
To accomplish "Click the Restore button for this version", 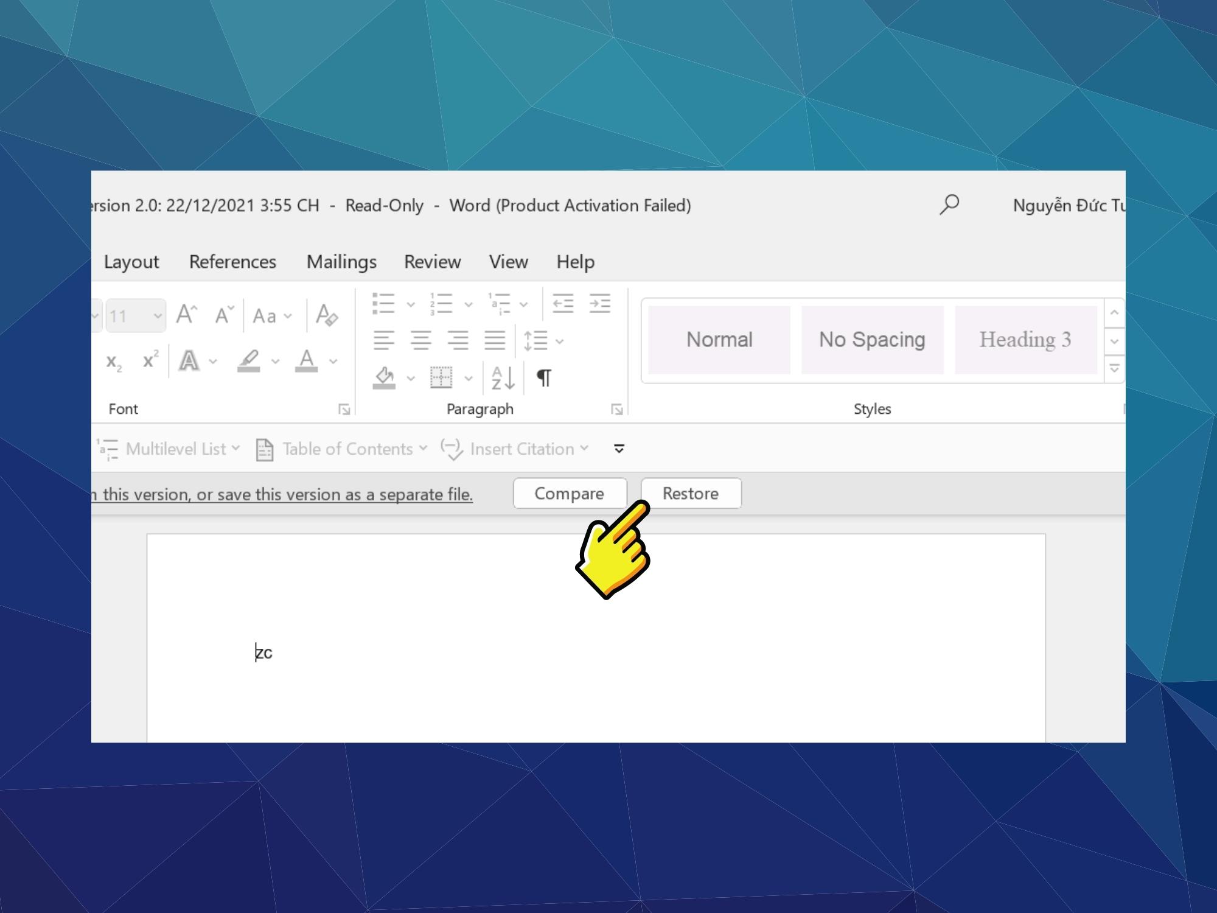I will point(691,493).
